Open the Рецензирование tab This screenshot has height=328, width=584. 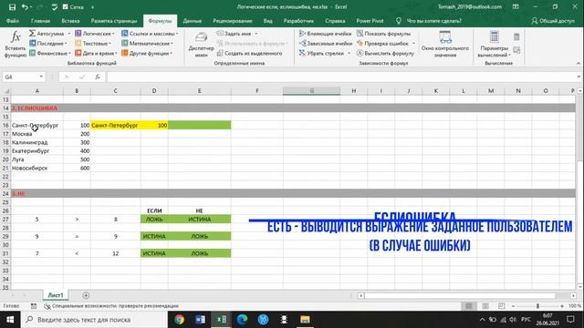(x=233, y=21)
